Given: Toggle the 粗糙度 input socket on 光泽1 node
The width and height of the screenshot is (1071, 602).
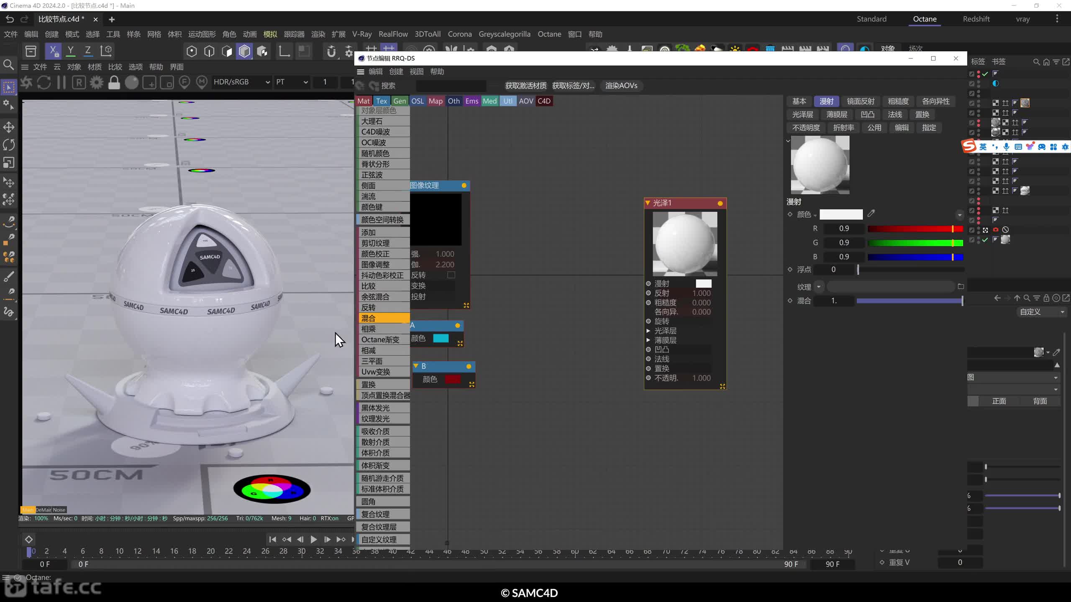Looking at the screenshot, I should tap(648, 302).
